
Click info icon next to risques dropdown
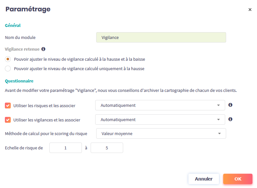pyautogui.click(x=230, y=105)
